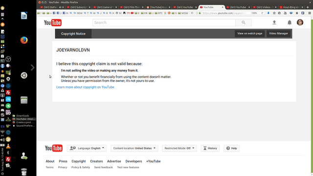Open the Developers footer link
313x176 pixels.
[x=134, y=161]
